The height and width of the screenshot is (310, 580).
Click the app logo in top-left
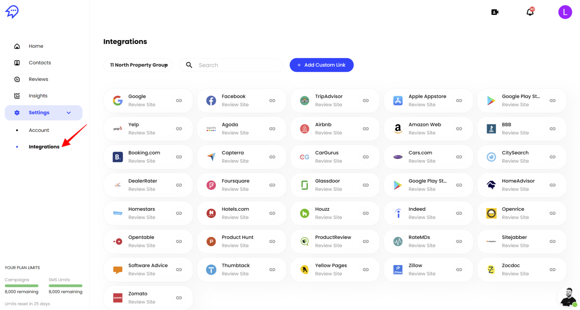coord(12,12)
